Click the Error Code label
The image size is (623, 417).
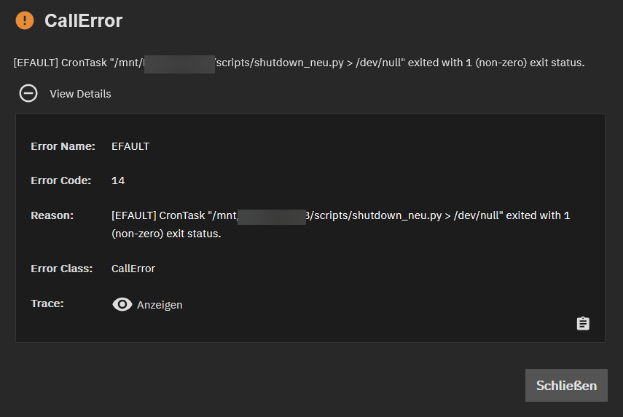coord(60,180)
